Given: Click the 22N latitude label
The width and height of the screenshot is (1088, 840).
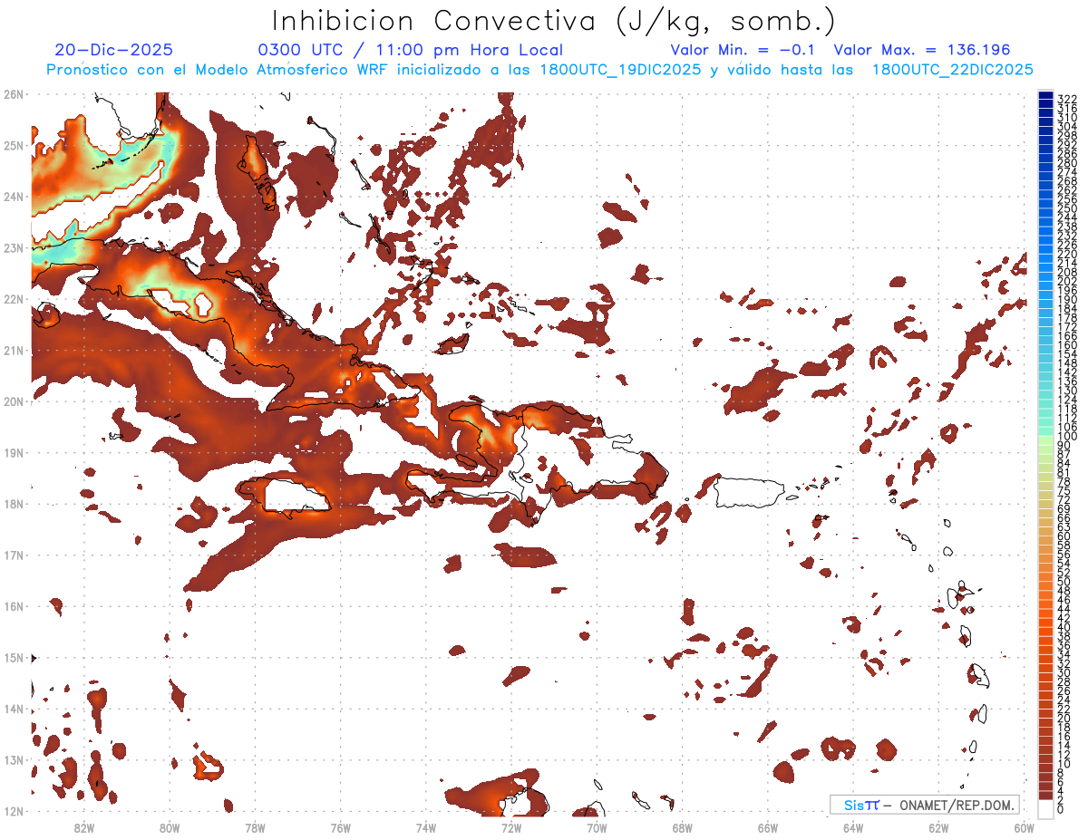Looking at the screenshot, I should pos(13,299).
